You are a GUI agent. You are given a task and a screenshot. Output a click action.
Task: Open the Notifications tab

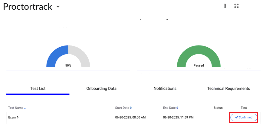coord(165,89)
